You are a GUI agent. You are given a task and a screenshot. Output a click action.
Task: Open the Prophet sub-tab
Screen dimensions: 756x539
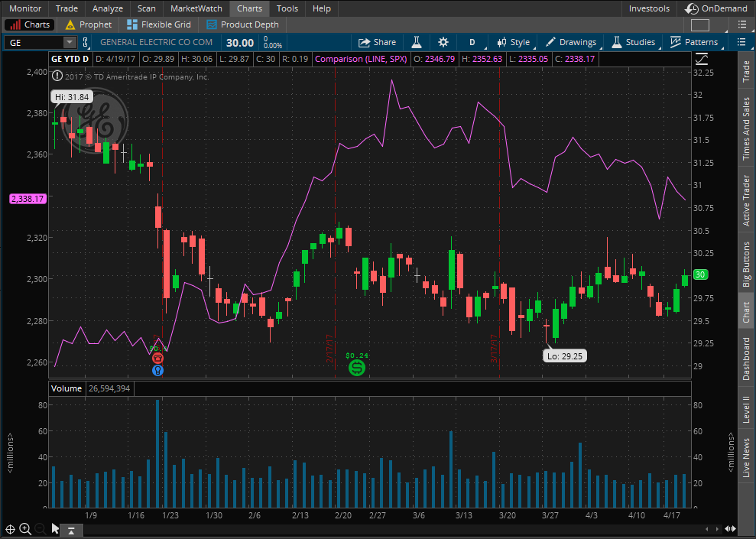(x=89, y=24)
